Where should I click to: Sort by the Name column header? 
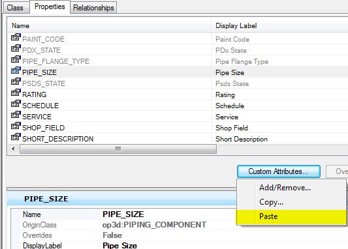tap(109, 25)
